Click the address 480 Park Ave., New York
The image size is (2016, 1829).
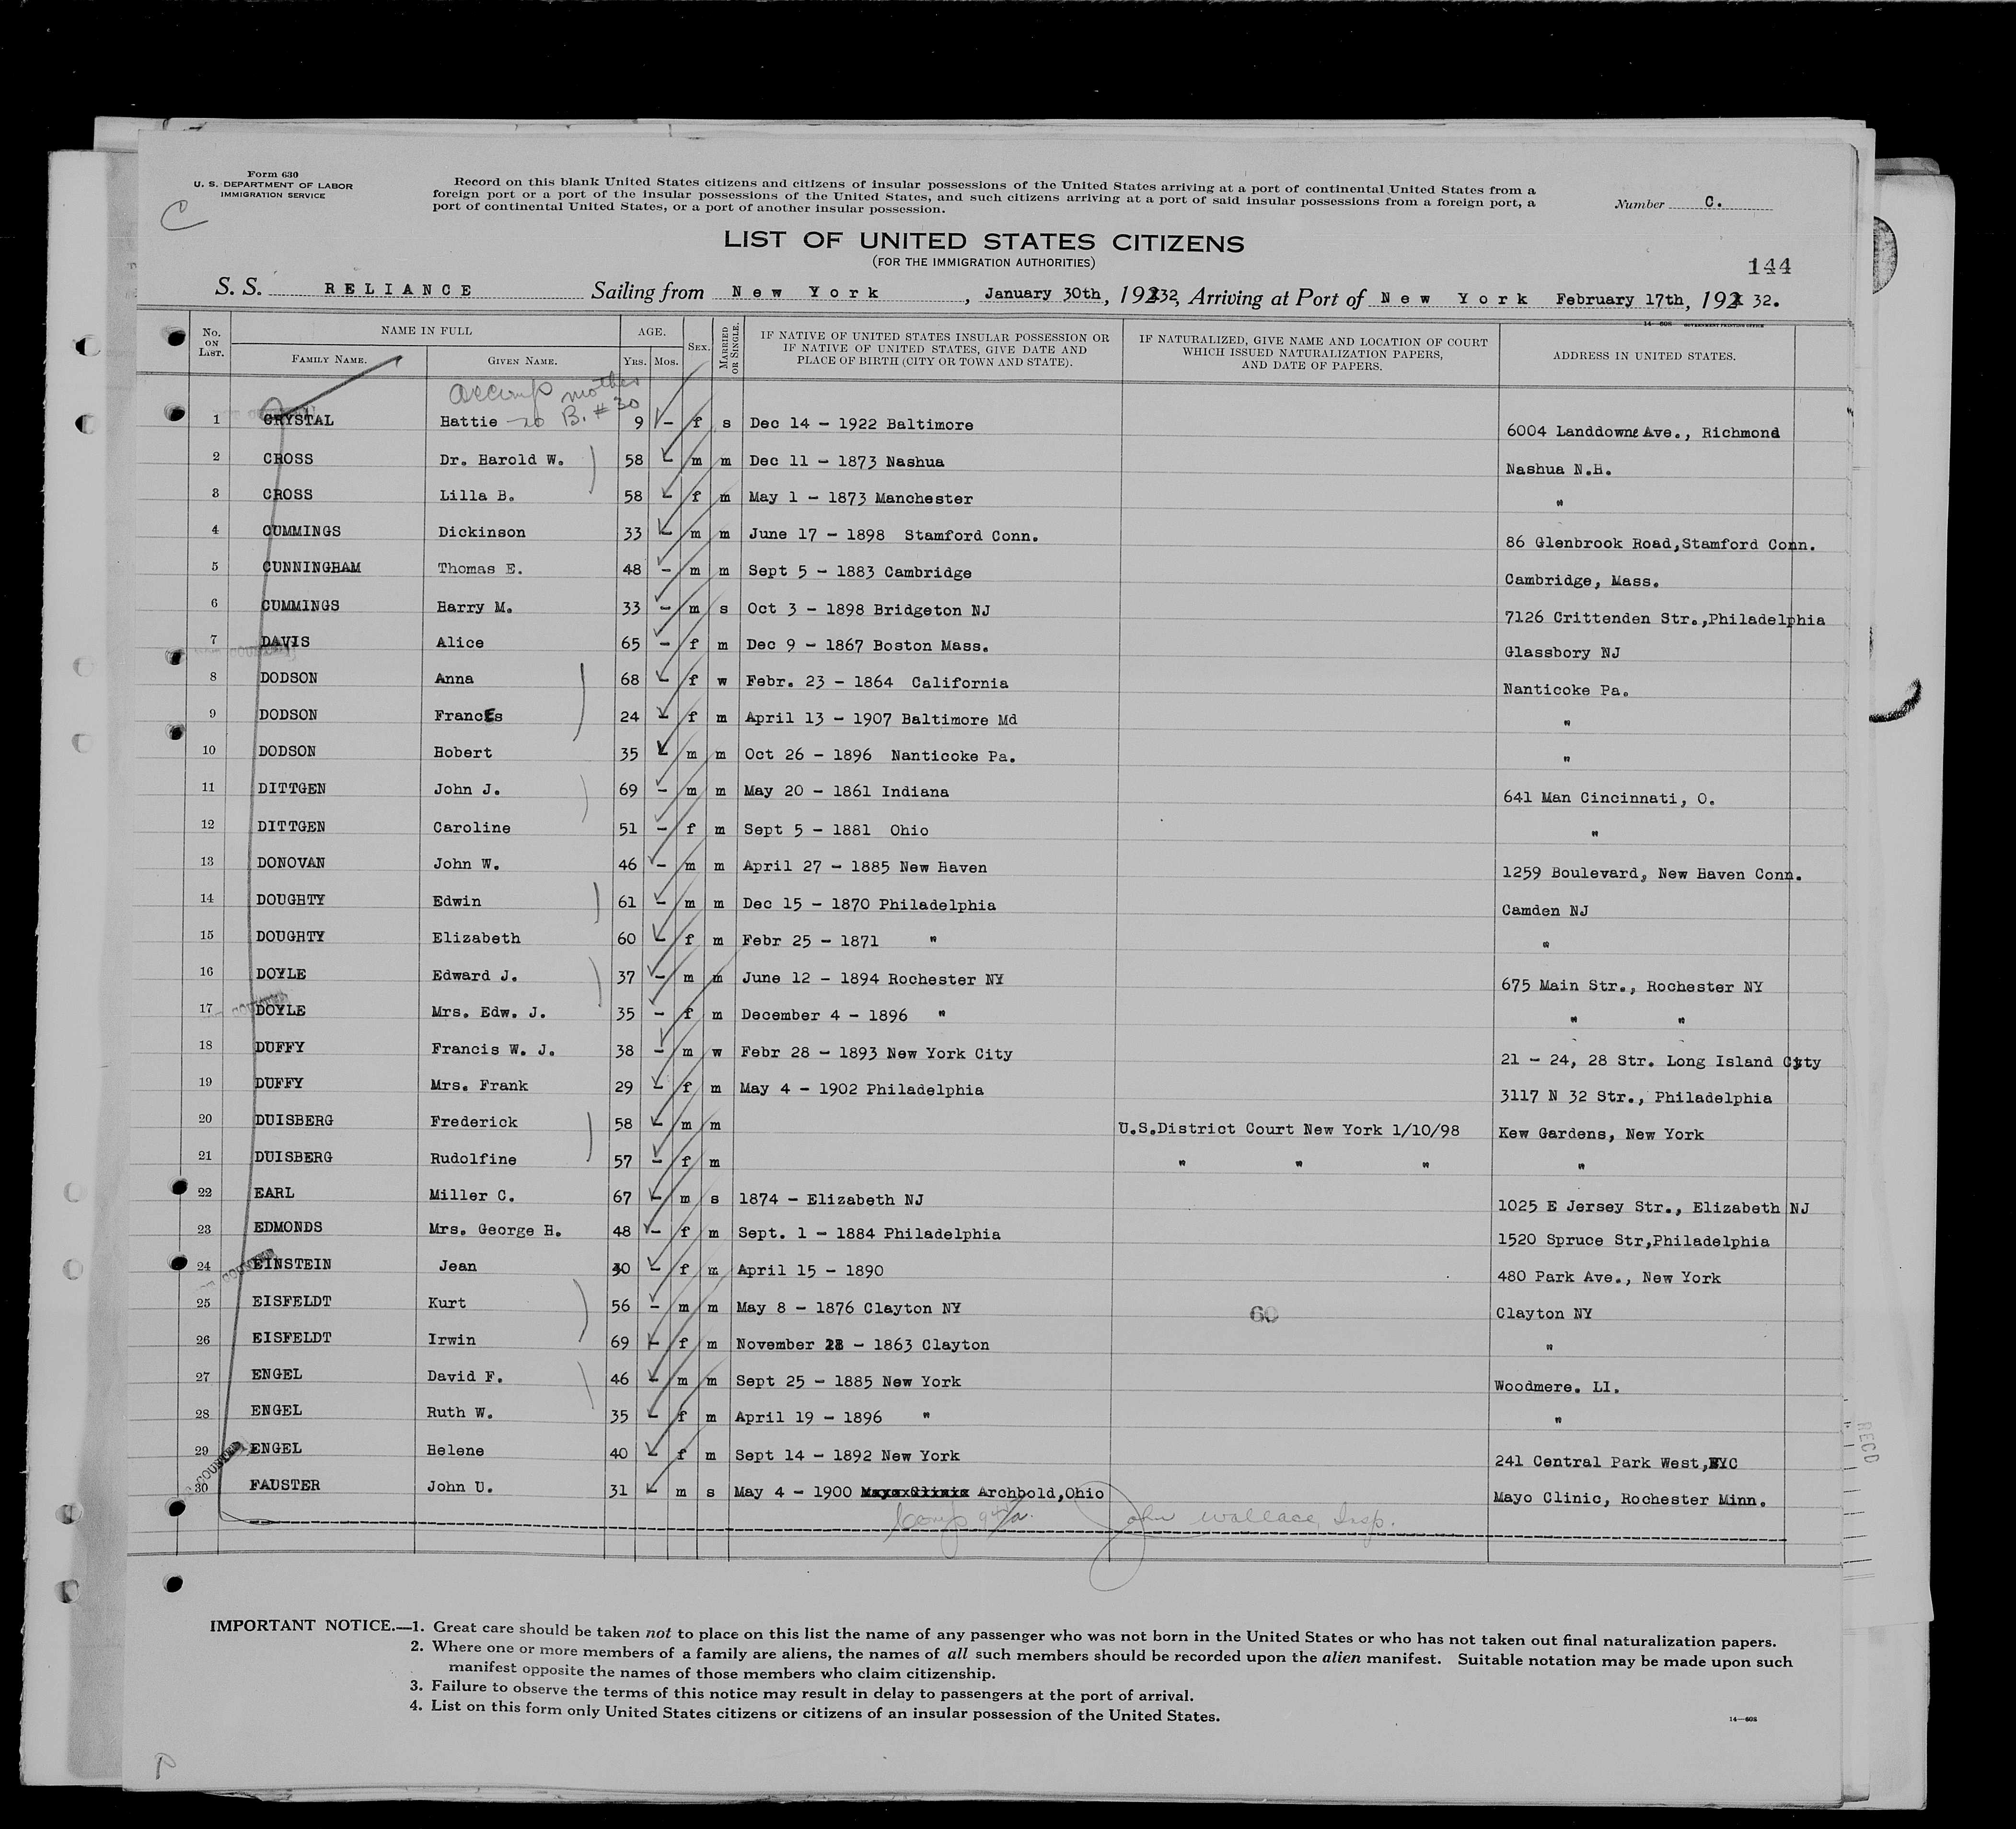1609,1277
